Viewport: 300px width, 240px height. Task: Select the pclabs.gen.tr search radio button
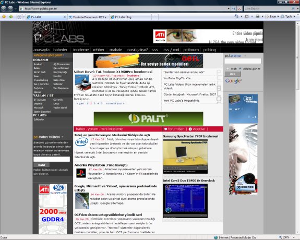click(x=240, y=68)
